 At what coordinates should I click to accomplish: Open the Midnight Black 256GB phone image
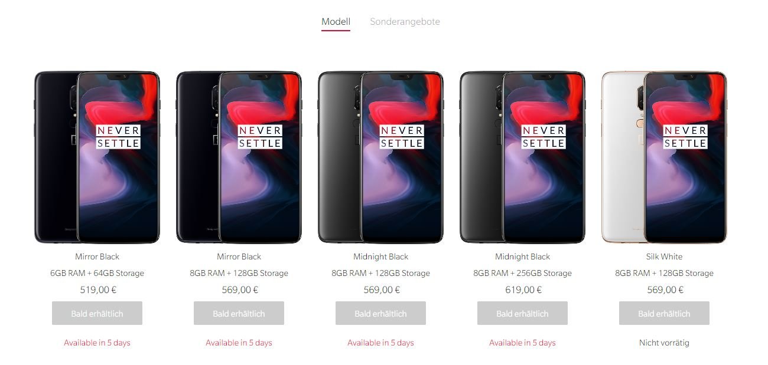(522, 157)
